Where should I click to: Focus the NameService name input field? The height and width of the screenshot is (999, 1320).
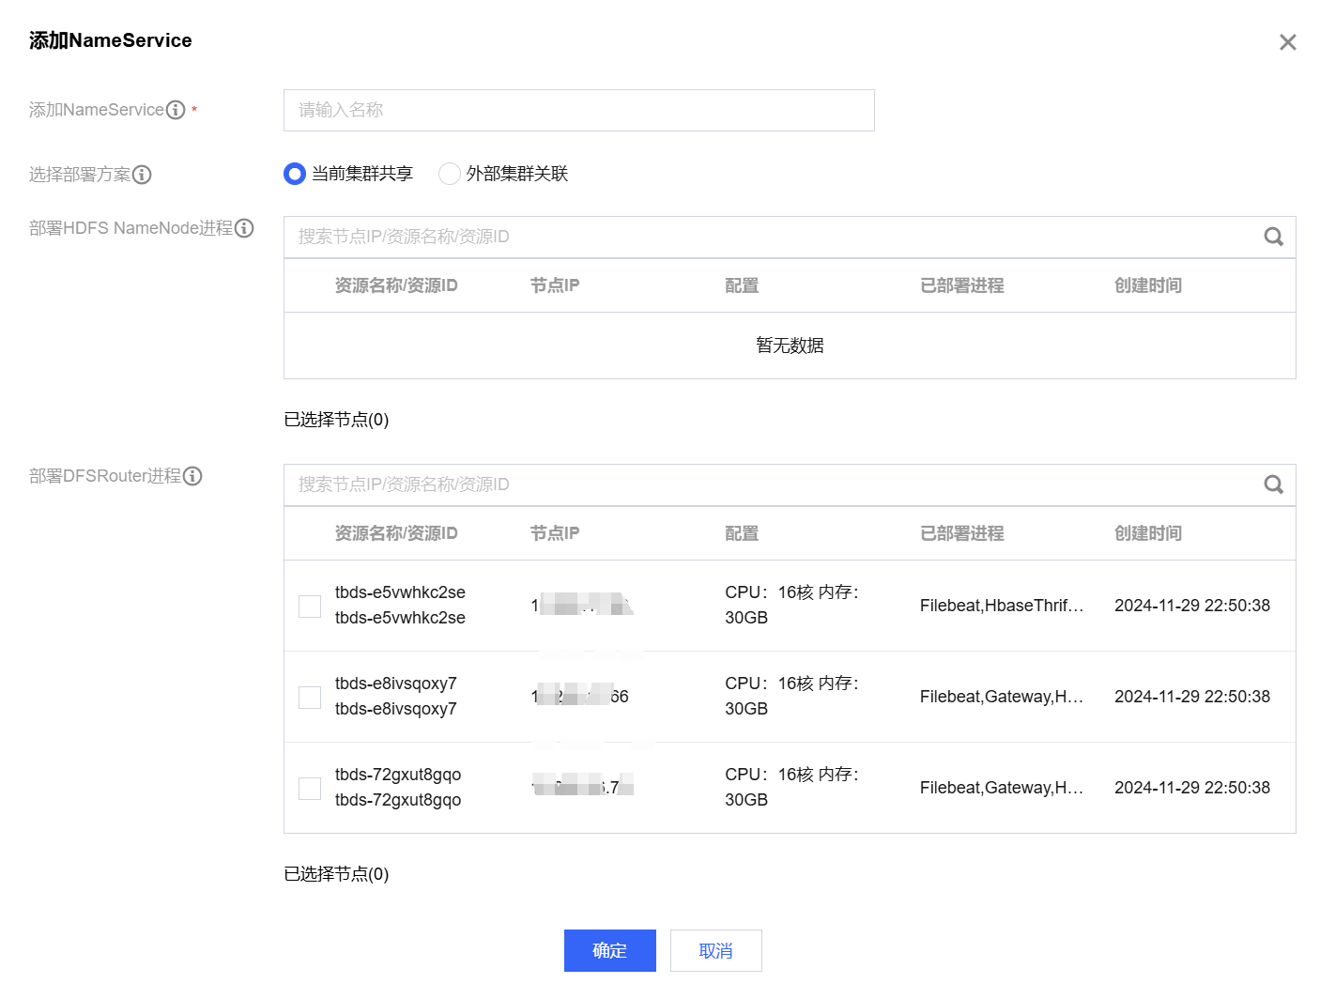[578, 110]
